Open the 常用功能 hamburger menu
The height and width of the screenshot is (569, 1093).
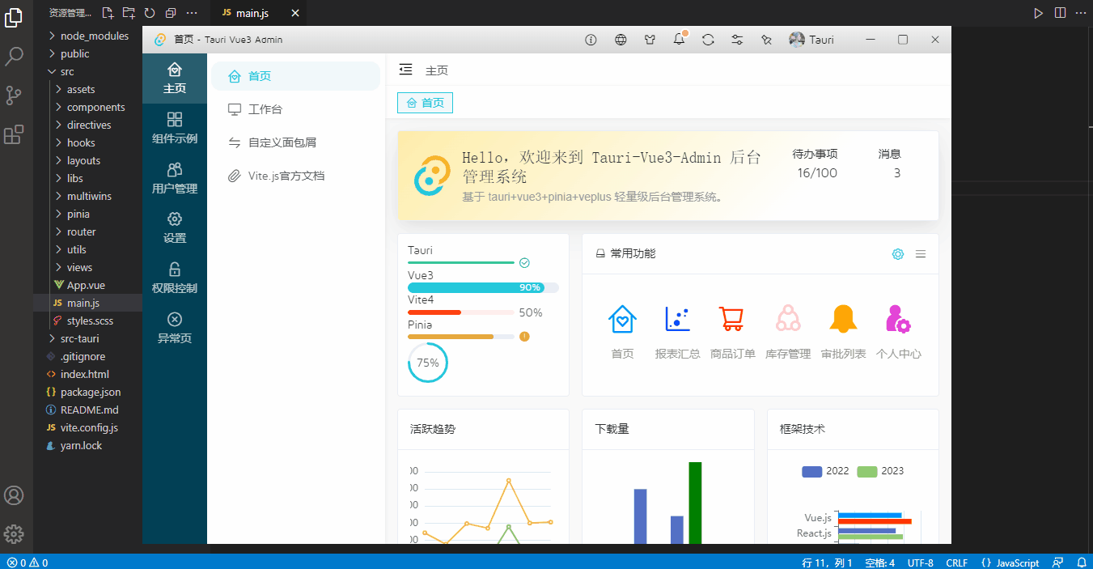[921, 253]
